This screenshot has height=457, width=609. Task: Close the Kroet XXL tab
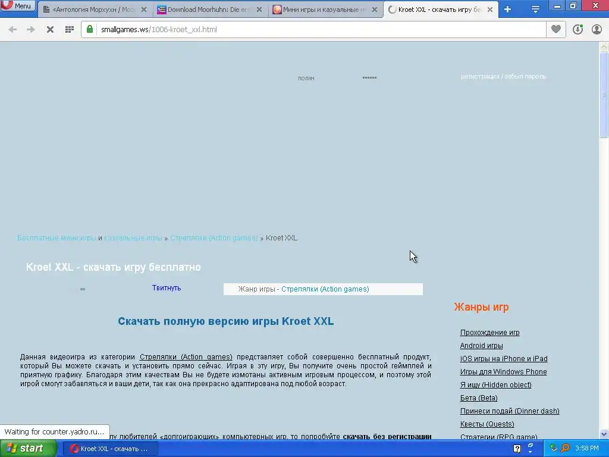(x=490, y=10)
